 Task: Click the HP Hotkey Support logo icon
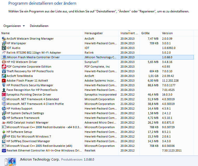coord(4,109)
